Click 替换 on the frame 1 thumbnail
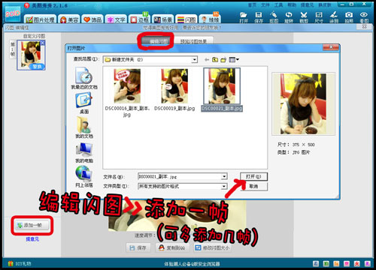The height and width of the screenshot is (270, 376). (x=38, y=67)
